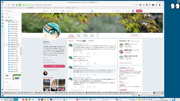
Task: Open Chrome from the OS taskbar
Action: click(x=30, y=100)
